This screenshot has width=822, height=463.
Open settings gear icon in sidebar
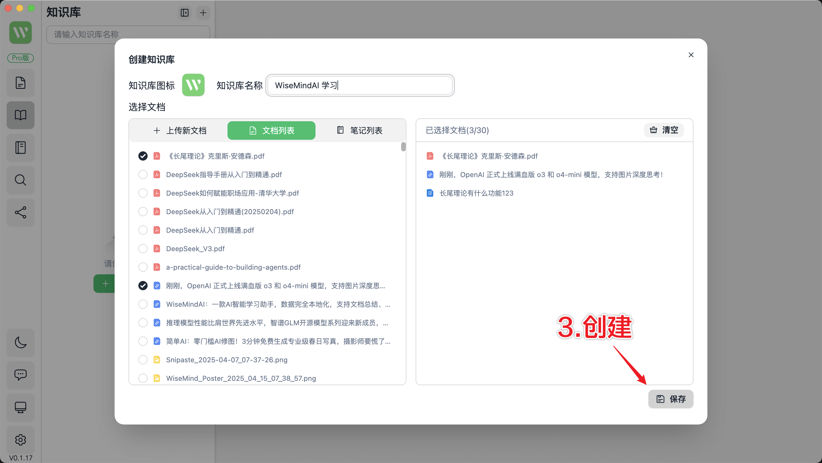(21, 440)
